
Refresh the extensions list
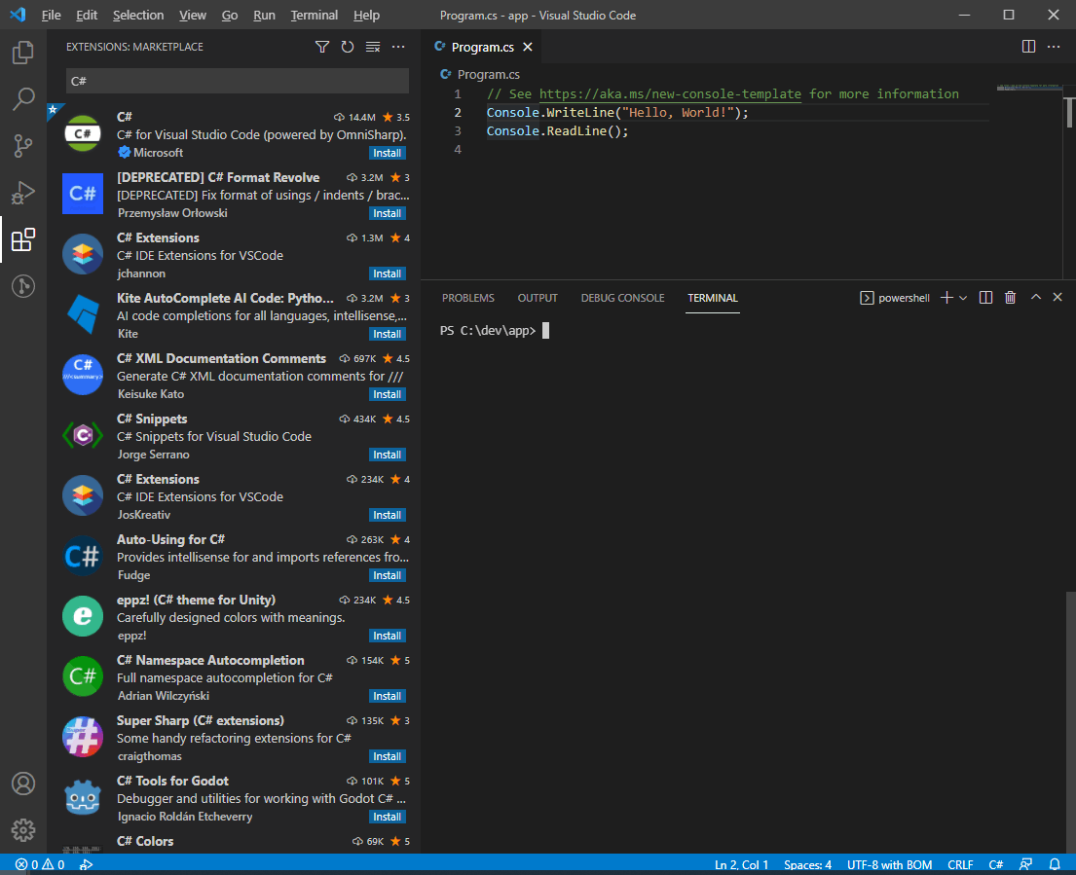coord(348,47)
